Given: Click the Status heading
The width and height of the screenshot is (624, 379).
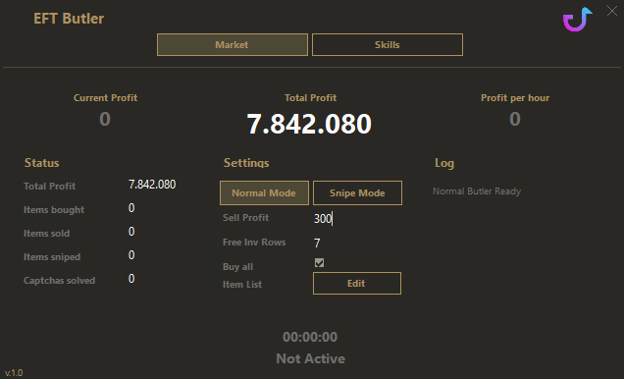Looking at the screenshot, I should click(42, 163).
